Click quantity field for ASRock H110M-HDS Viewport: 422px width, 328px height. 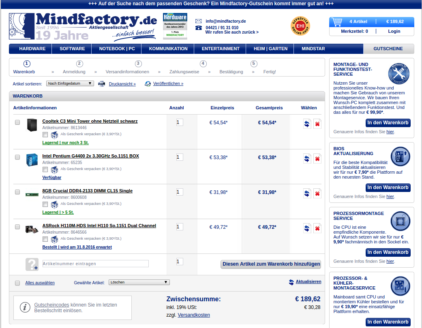[x=180, y=227]
